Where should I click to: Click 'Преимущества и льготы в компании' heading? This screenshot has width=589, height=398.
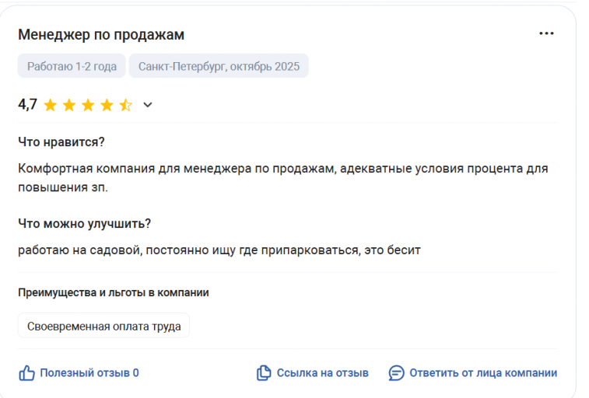coord(114,293)
